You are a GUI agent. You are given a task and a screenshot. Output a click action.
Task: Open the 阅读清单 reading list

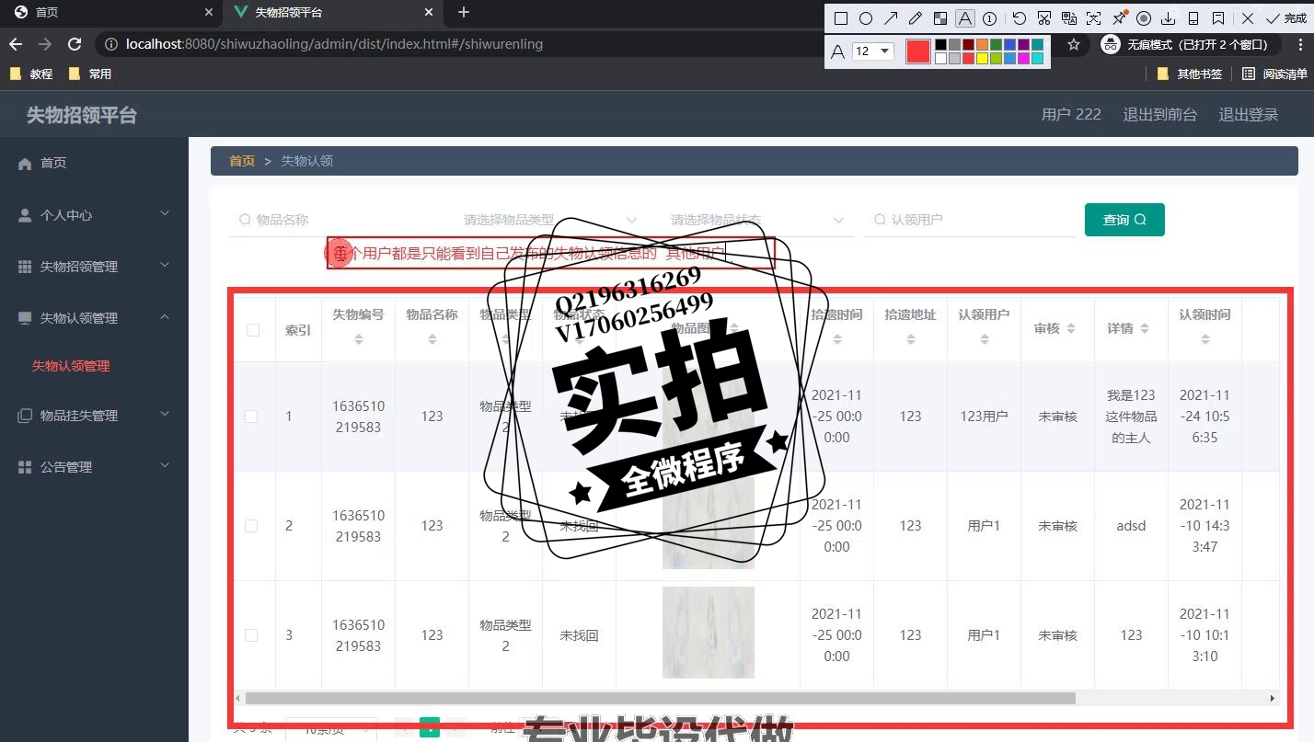pos(1274,74)
